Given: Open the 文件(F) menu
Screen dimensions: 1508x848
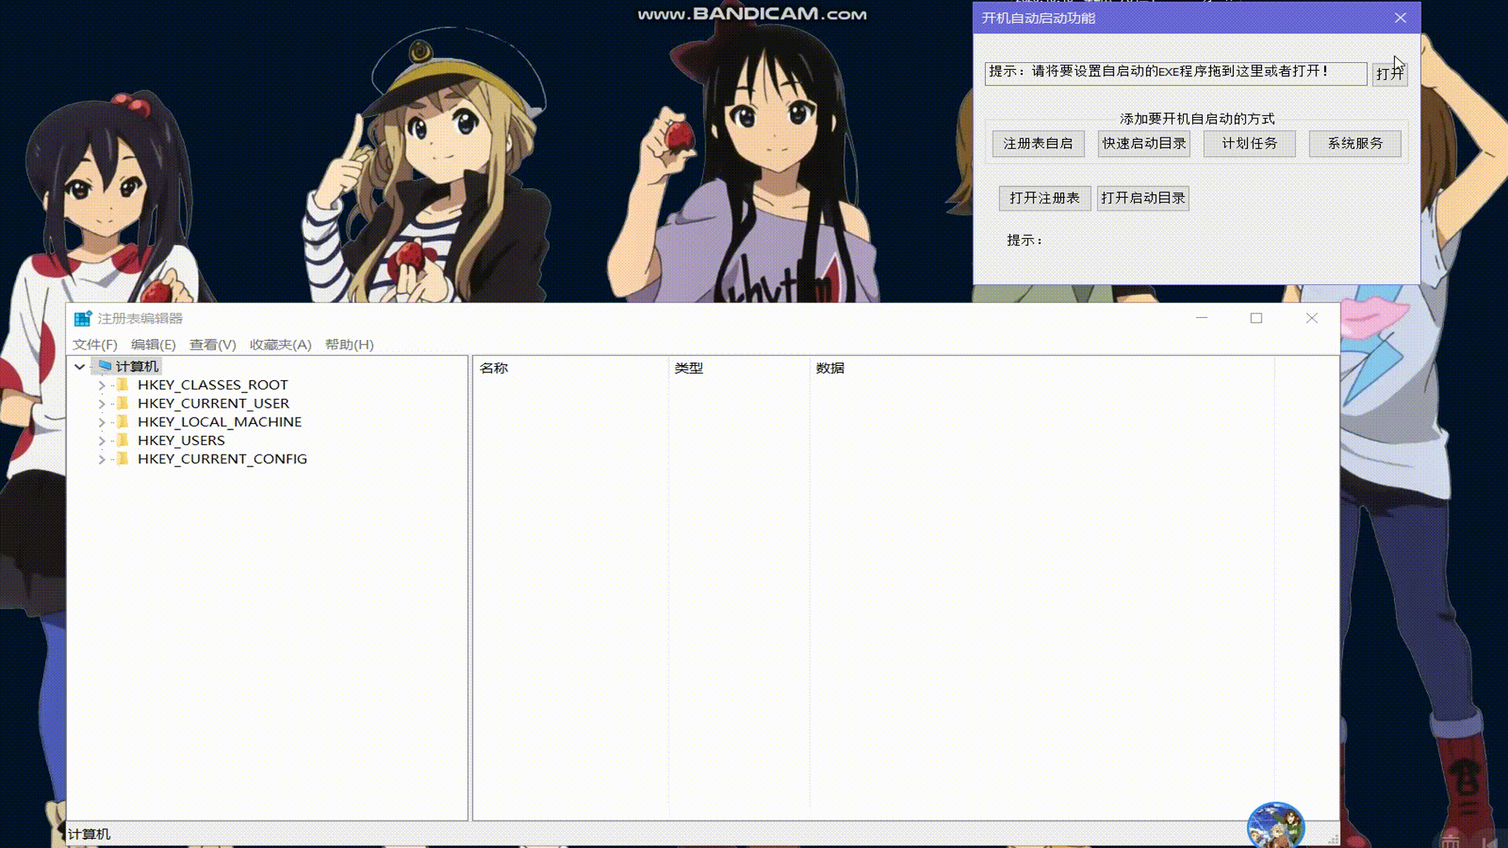Looking at the screenshot, I should (95, 345).
